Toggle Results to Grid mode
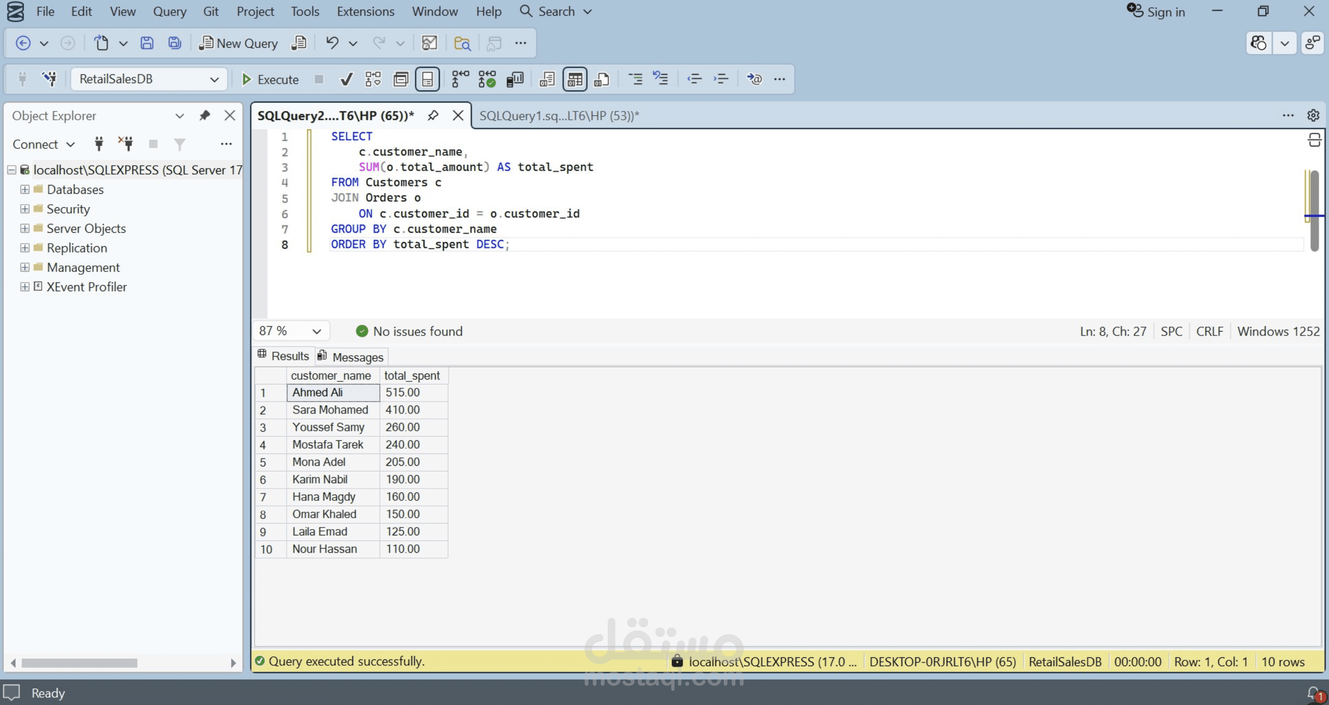1329x705 pixels. click(575, 79)
